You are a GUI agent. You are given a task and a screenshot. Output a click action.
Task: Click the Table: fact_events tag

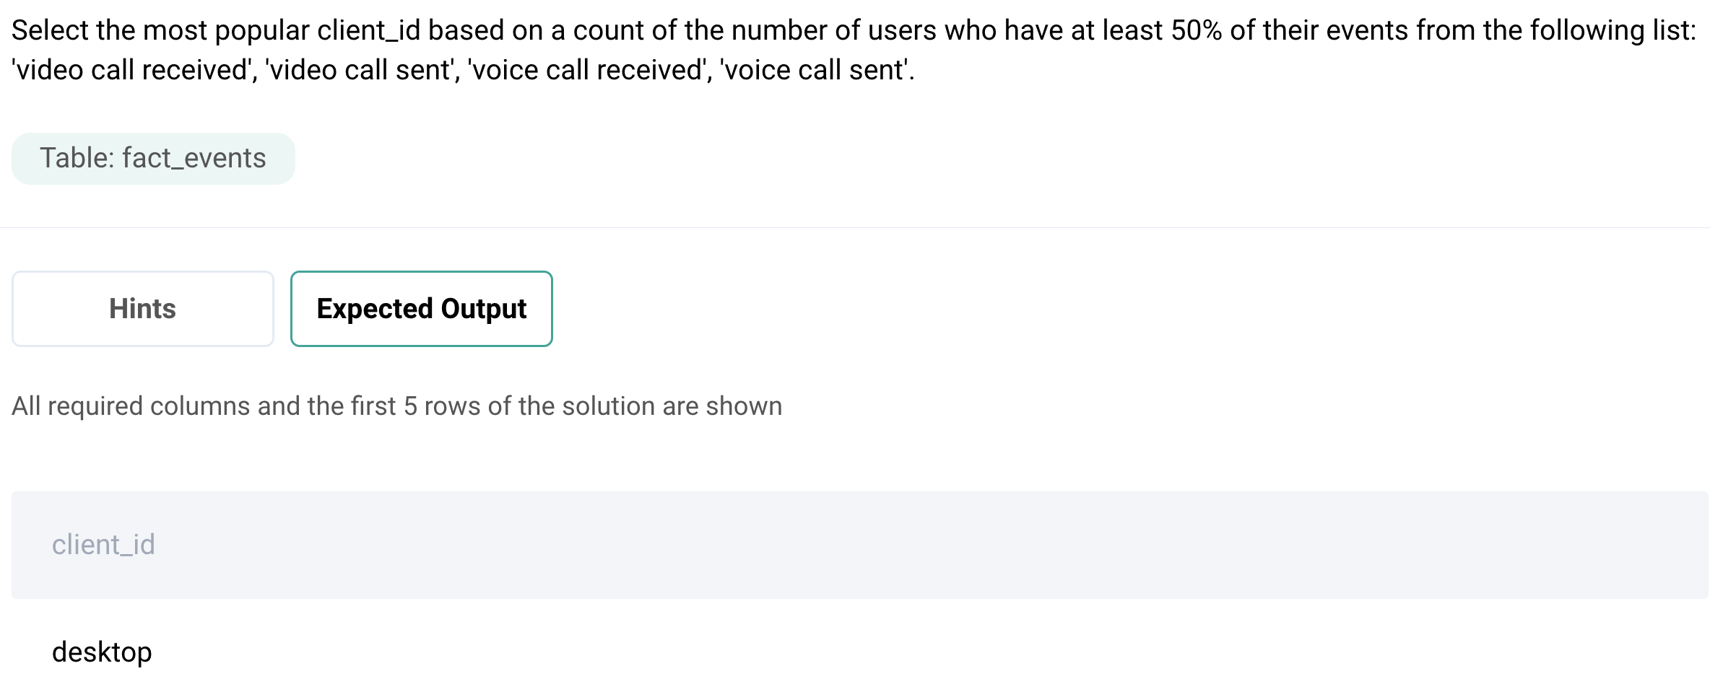click(x=153, y=158)
